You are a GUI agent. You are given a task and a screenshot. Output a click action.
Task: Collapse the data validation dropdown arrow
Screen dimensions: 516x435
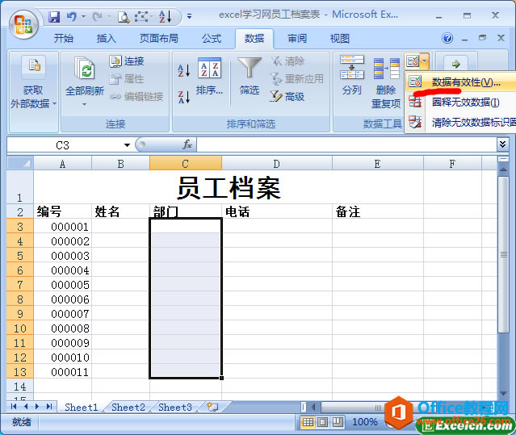coord(425,61)
